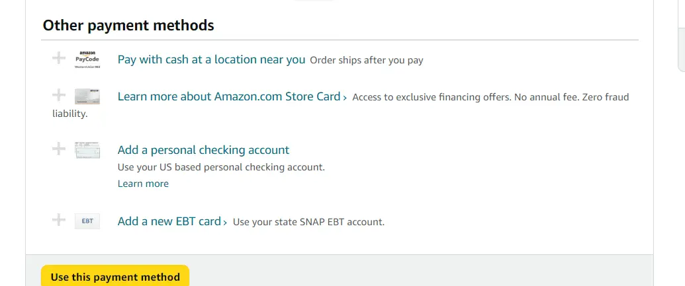Viewport: 685px width, 286px height.
Task: Open Learn more about Amazon.com Store Card
Action: point(228,96)
